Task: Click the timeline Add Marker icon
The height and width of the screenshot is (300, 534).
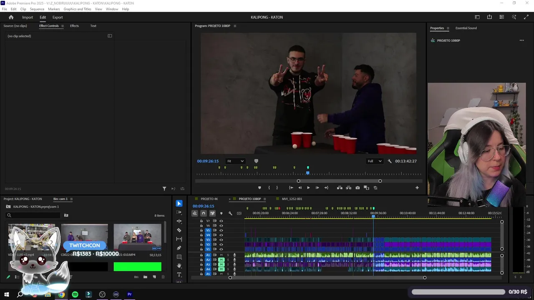Action: pyautogui.click(x=221, y=213)
